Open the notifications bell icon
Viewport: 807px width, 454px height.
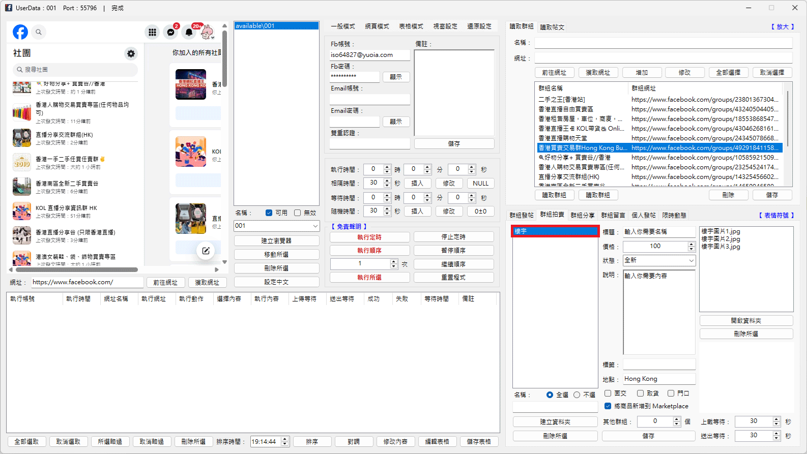tap(189, 32)
